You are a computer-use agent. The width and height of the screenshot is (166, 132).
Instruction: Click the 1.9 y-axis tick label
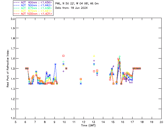pyautogui.click(x=13, y=28)
